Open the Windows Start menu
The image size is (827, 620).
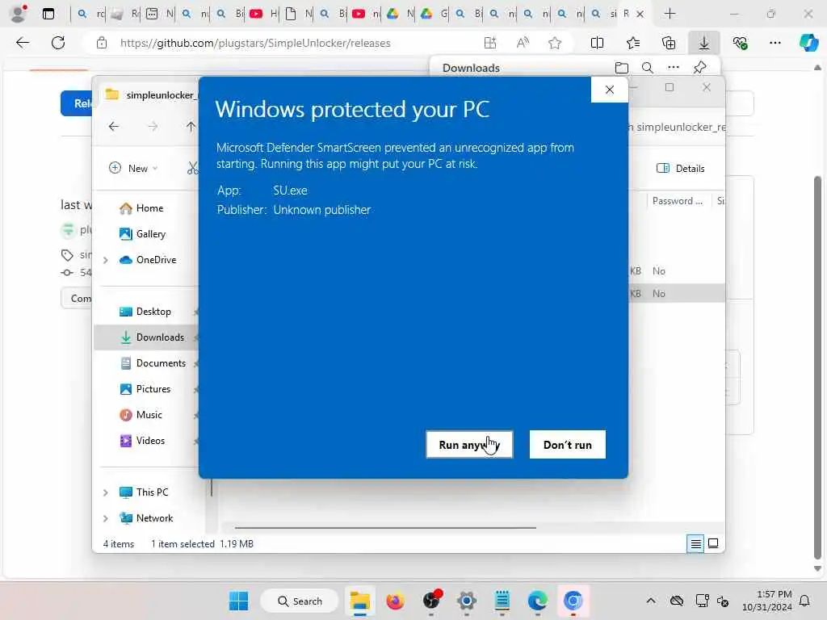pyautogui.click(x=238, y=601)
